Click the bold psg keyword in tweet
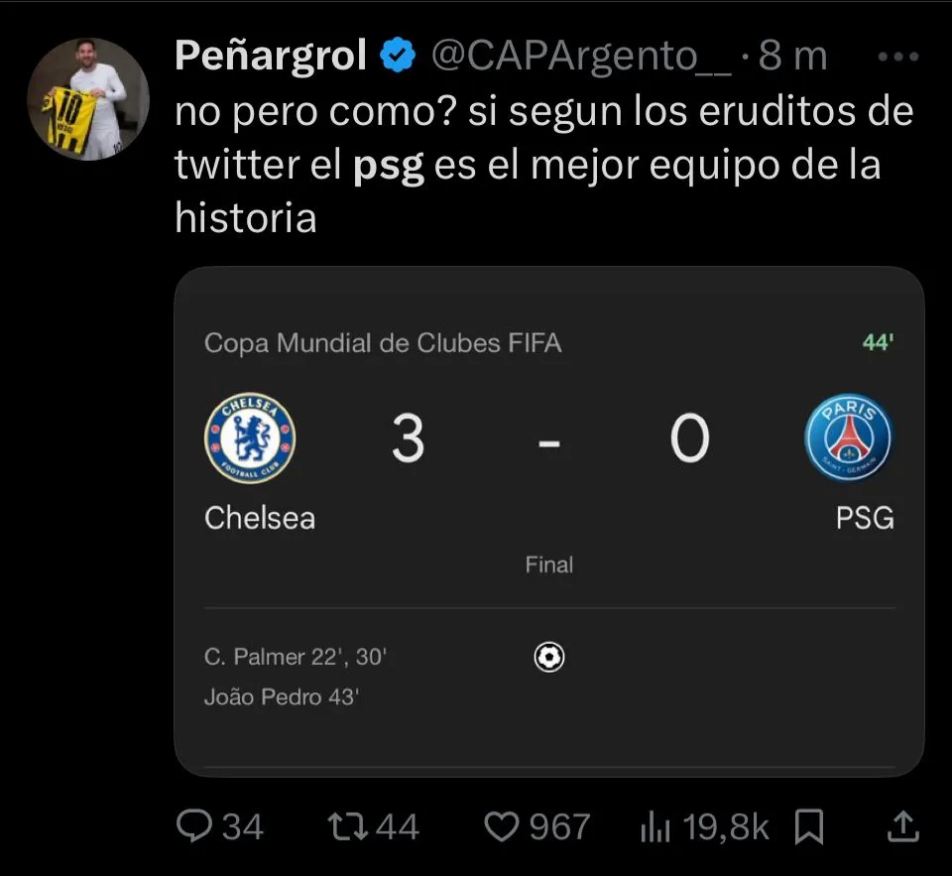Viewport: 952px width, 876px height. pos(389,165)
